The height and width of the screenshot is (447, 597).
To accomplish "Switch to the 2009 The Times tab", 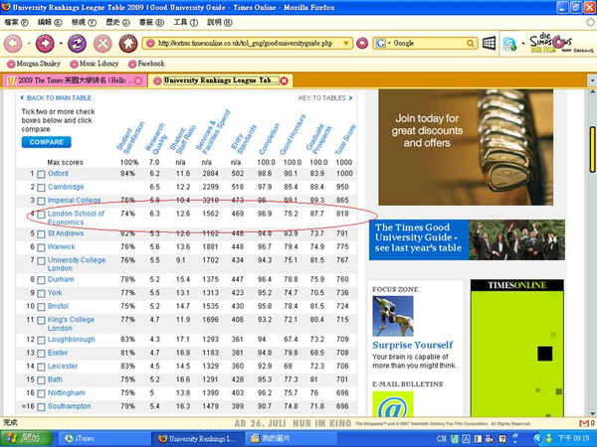I will [x=75, y=80].
